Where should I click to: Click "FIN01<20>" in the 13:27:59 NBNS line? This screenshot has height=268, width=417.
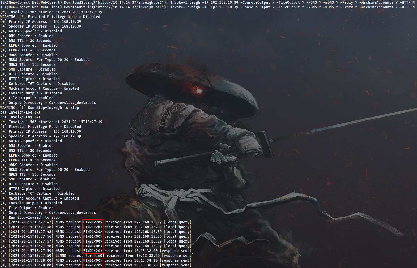93,251
